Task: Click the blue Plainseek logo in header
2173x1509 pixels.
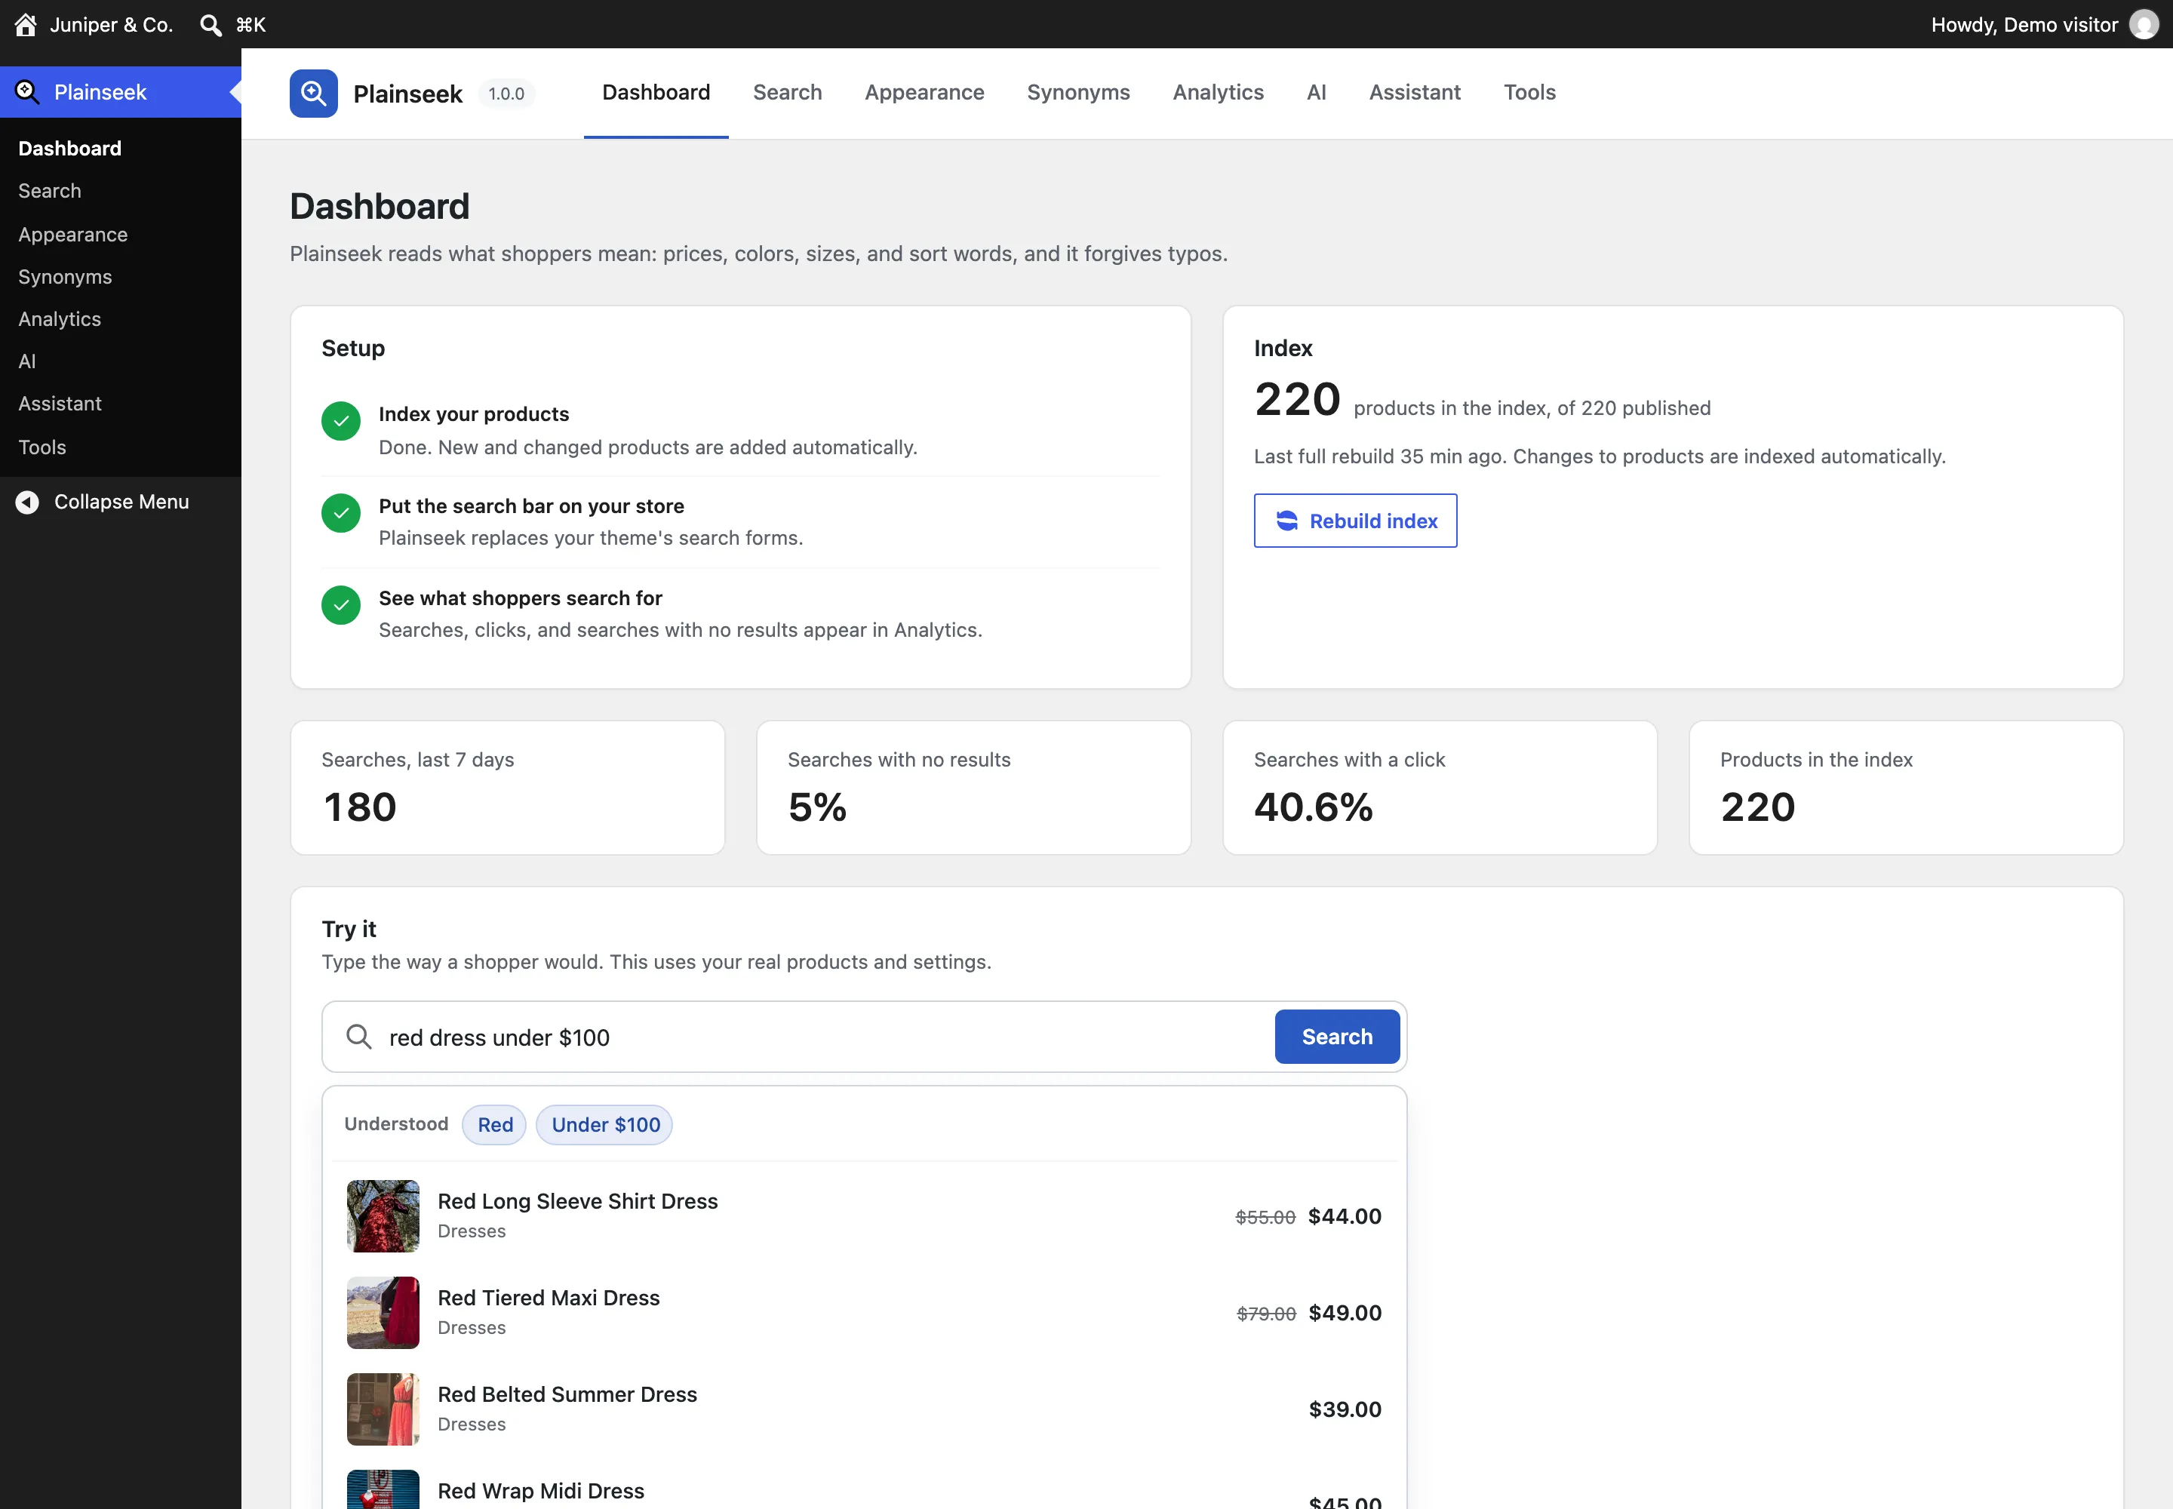Action: tap(314, 93)
